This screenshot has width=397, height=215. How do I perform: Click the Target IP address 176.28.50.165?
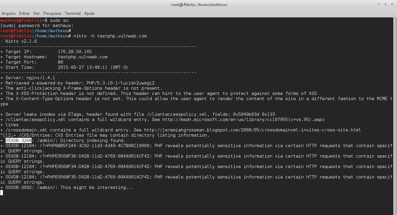[x=75, y=51]
